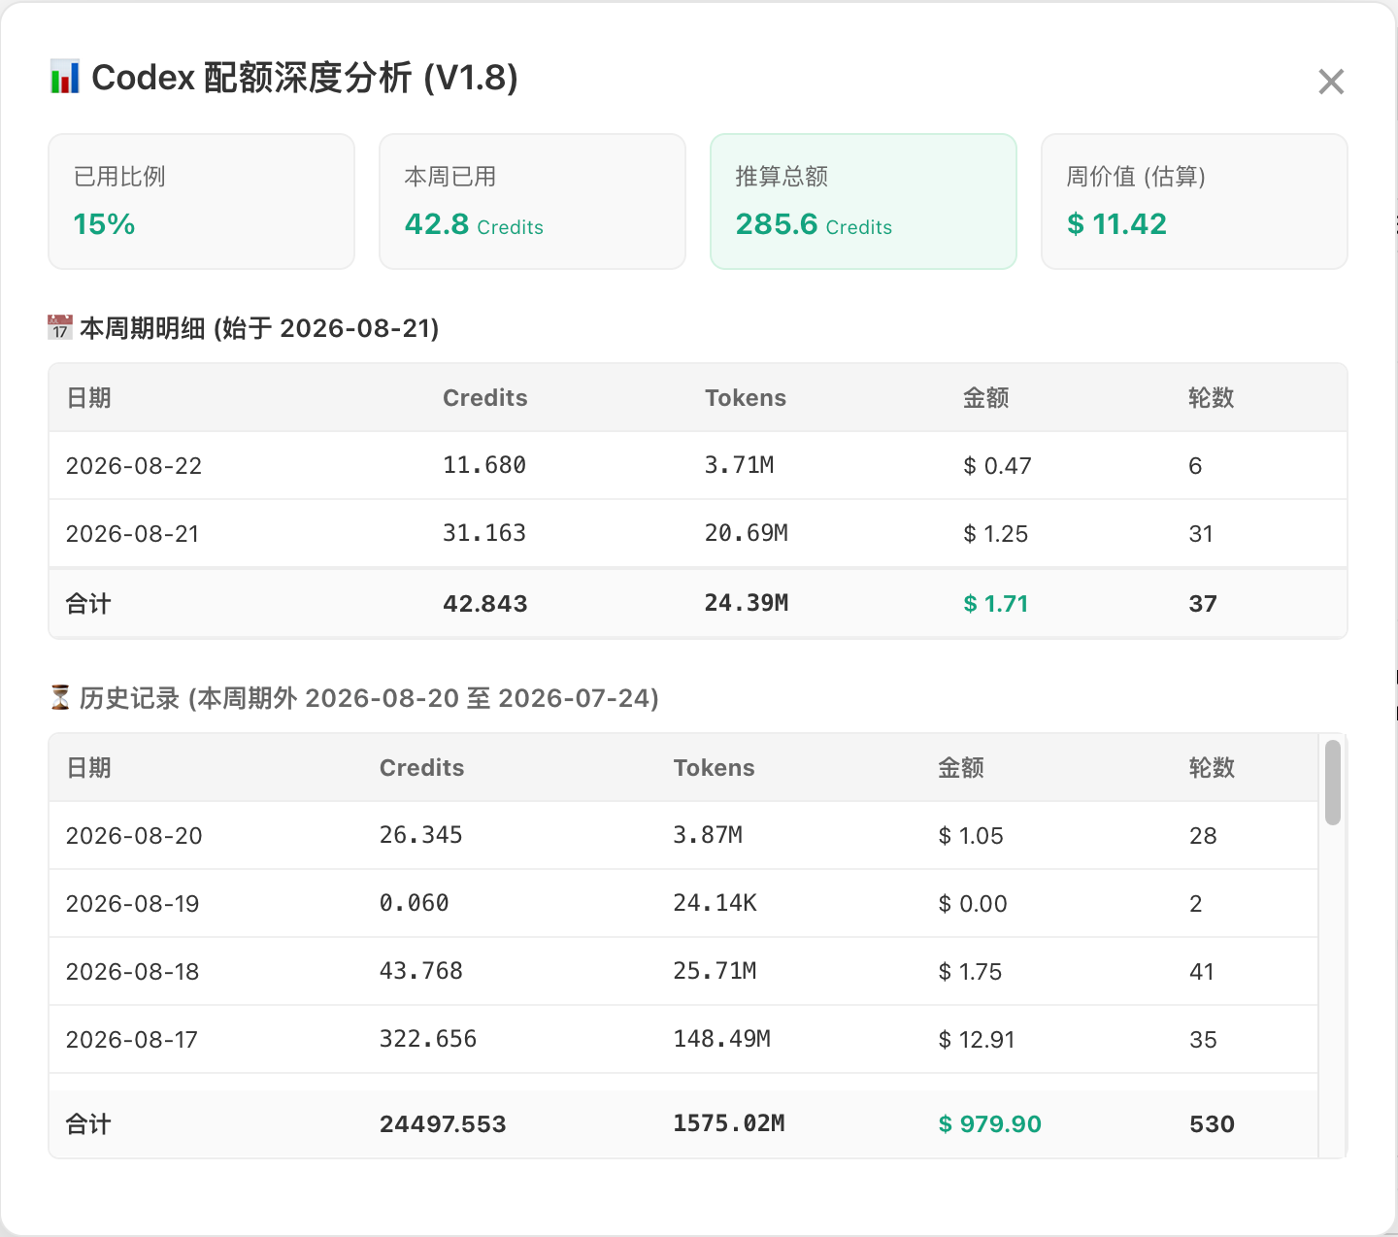Click 'Credits' header in the history table
Viewport: 1398px width, 1237px height.
pos(421,768)
